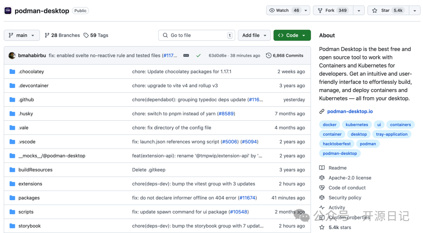
Task: Click the link icon beside podman-desktop.io
Action: [x=322, y=111]
